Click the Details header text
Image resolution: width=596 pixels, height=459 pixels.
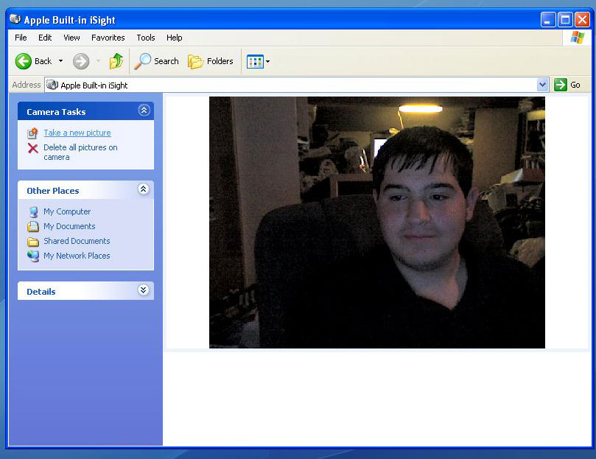click(x=41, y=292)
